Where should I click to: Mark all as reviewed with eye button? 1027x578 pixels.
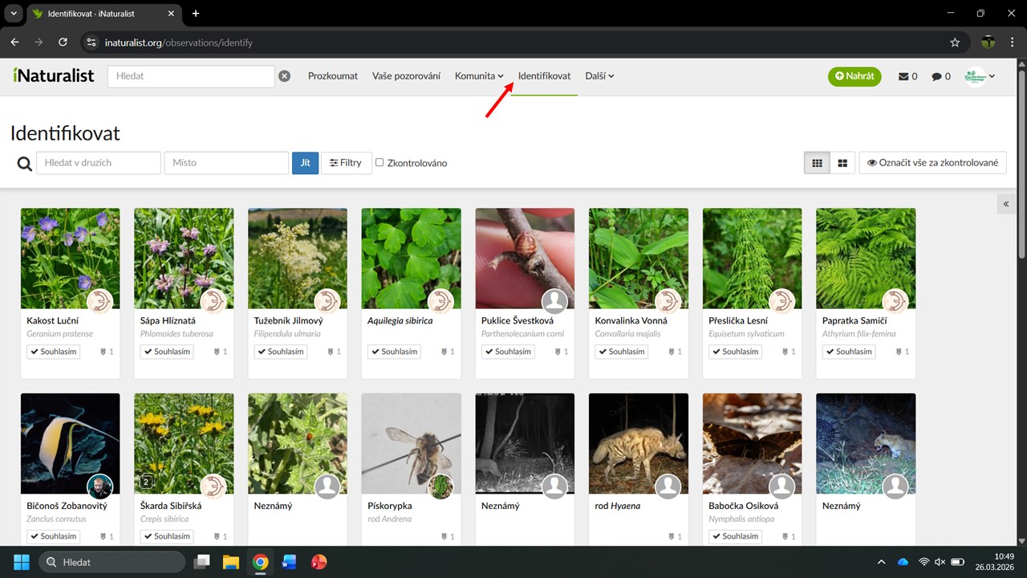(932, 163)
